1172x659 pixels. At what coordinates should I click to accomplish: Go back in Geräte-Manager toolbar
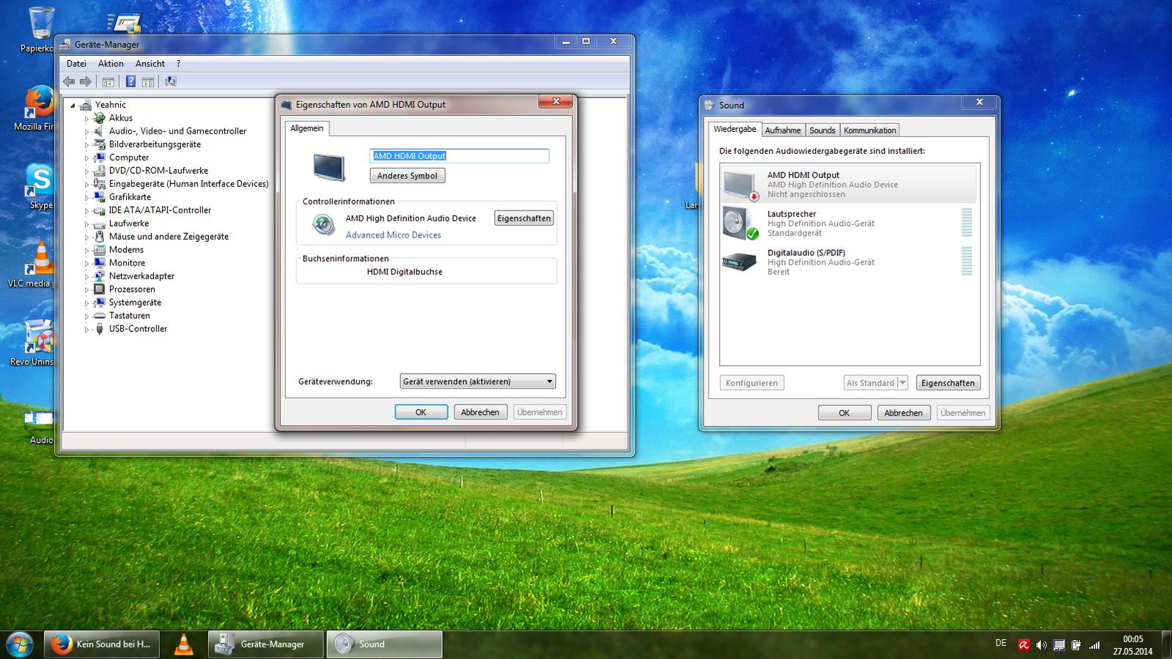69,81
